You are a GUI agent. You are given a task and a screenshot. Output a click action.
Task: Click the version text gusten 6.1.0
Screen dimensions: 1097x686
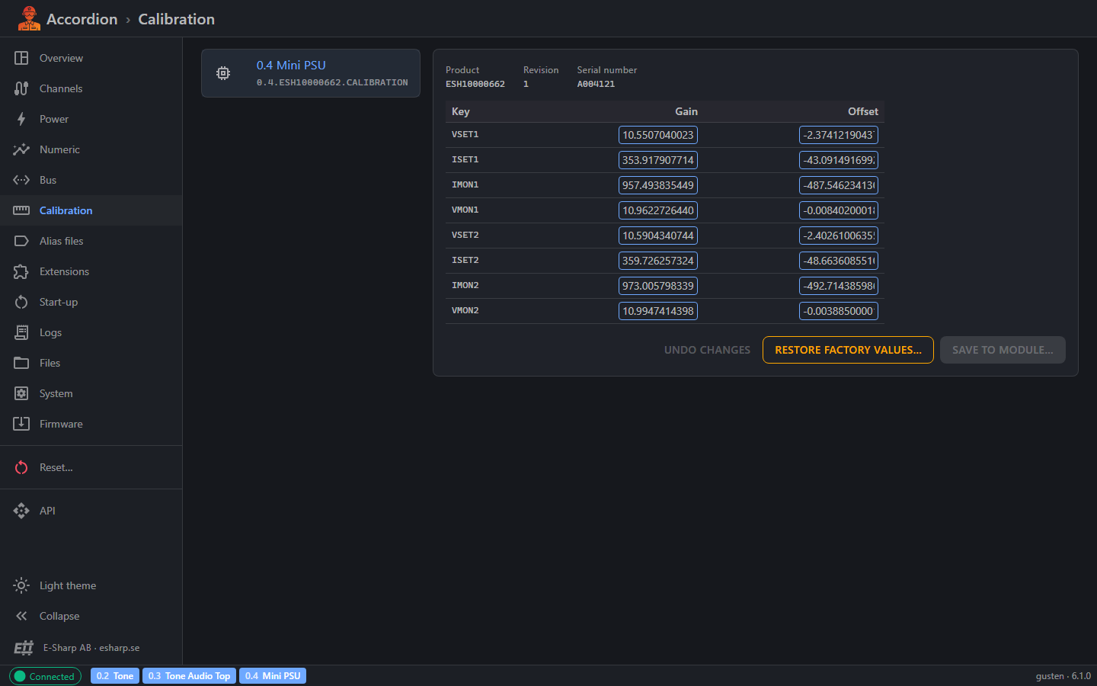1063,676
